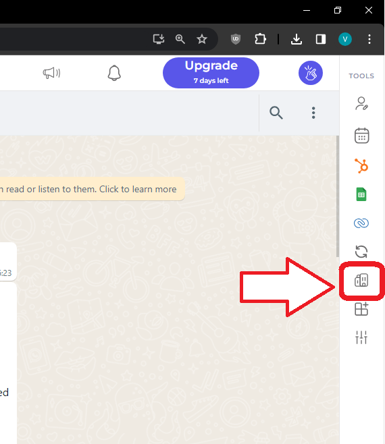Click the sync refresh arrows icon
The width and height of the screenshot is (385, 444).
coord(361,252)
